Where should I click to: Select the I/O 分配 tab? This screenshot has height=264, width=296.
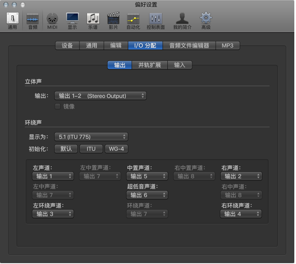point(145,46)
